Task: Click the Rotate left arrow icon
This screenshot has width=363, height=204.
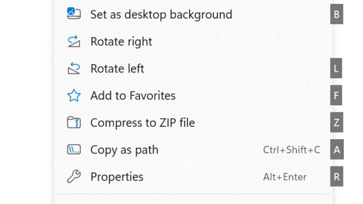Action: click(x=74, y=68)
